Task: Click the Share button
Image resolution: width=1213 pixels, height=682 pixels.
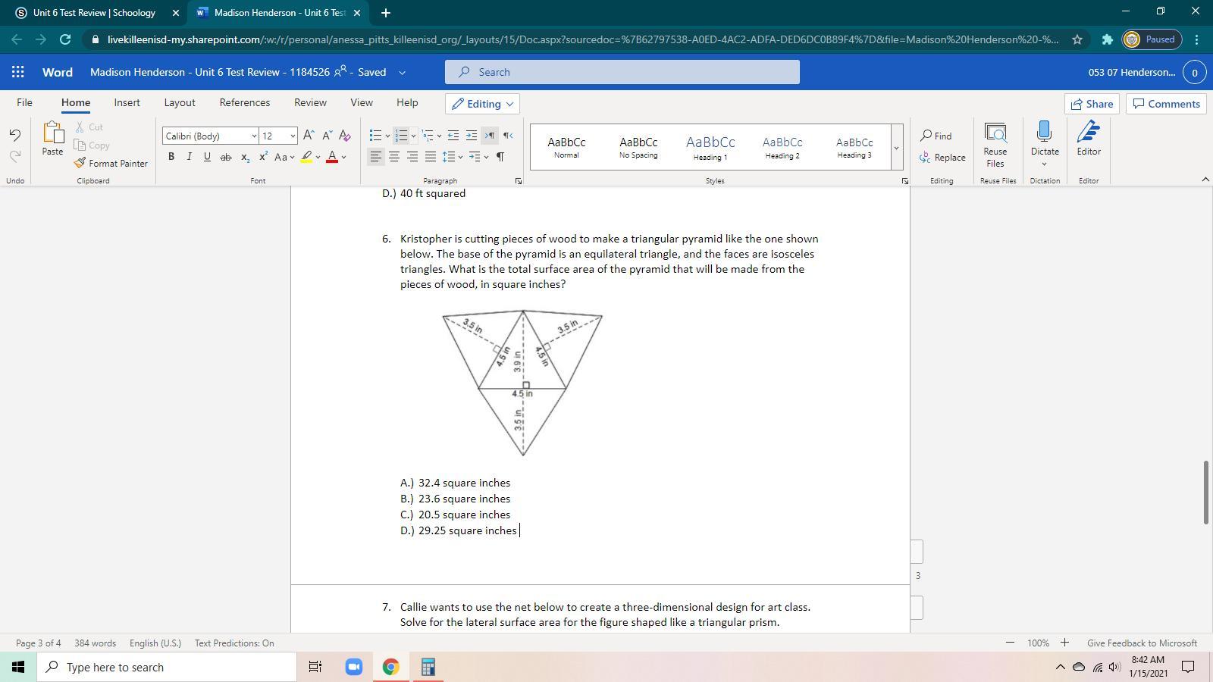Action: coord(1092,104)
